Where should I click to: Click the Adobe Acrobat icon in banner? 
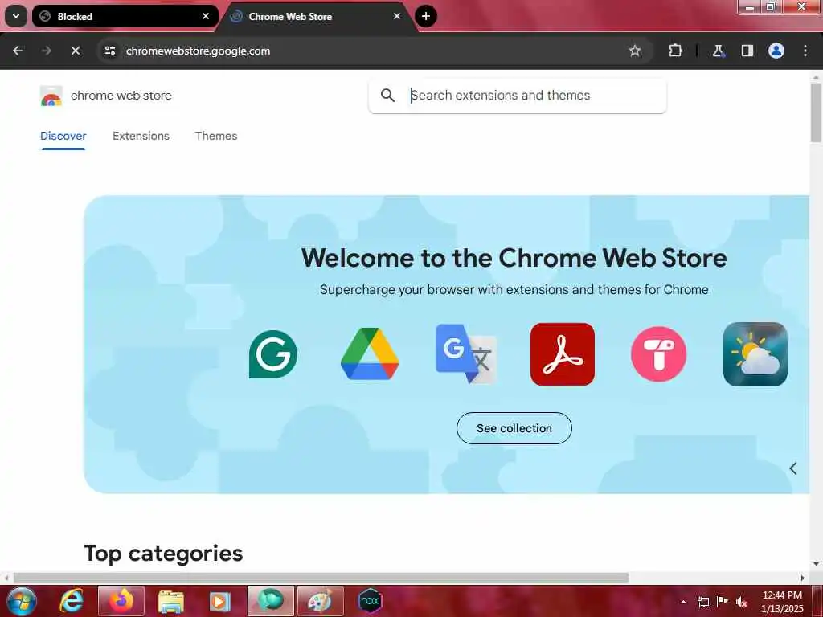tap(562, 354)
